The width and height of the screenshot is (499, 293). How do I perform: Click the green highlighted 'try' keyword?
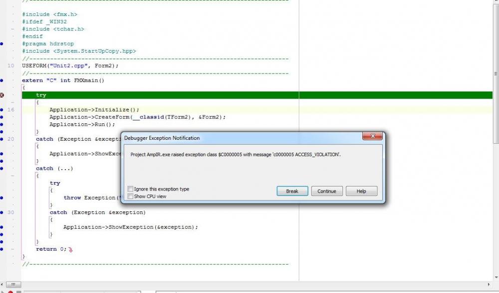[41, 95]
